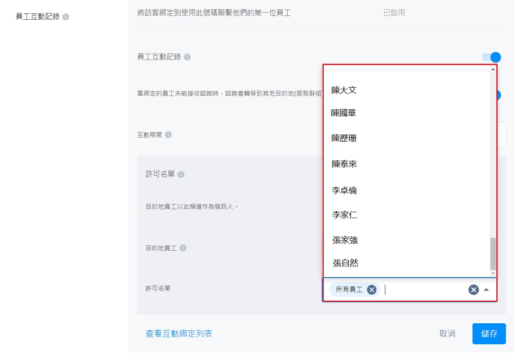Click the 取消 button
This screenshot has height=356, width=529.
click(x=447, y=334)
